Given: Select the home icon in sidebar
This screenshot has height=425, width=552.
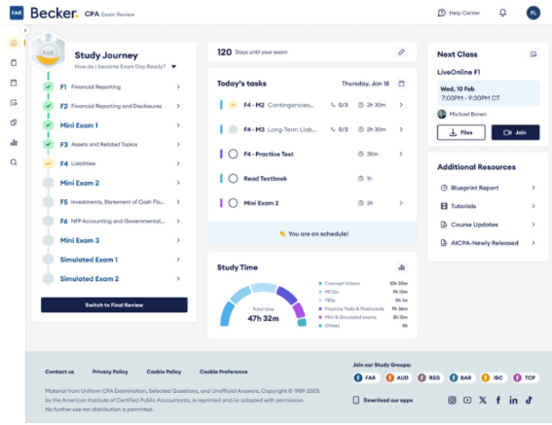Looking at the screenshot, I should click(14, 43).
